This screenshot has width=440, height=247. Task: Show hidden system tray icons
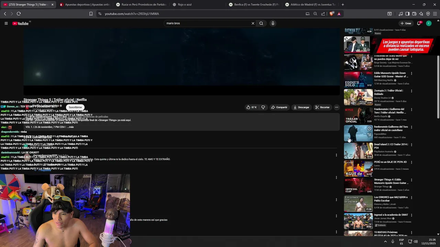click(x=385, y=242)
